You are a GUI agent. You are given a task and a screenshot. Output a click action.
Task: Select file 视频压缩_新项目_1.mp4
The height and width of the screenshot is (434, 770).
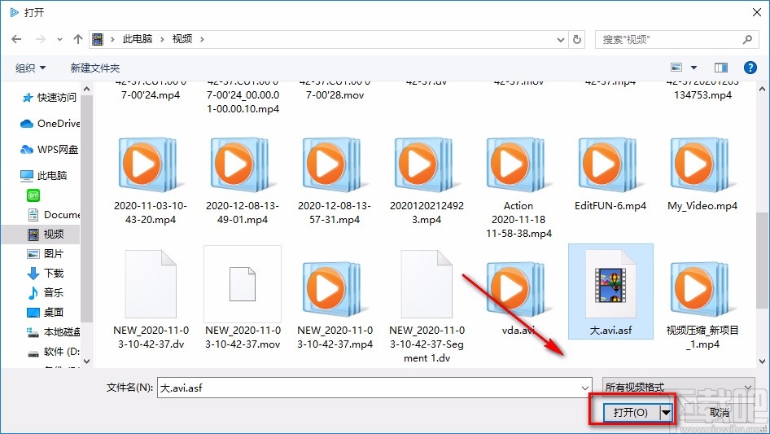tap(702, 305)
